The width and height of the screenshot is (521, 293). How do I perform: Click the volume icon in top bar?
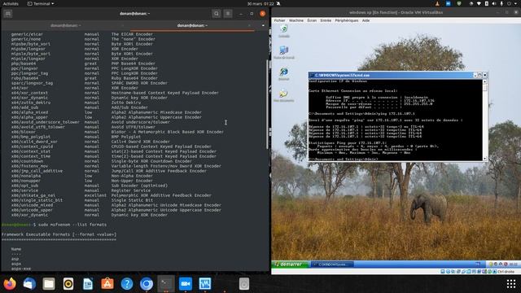click(x=494, y=3)
